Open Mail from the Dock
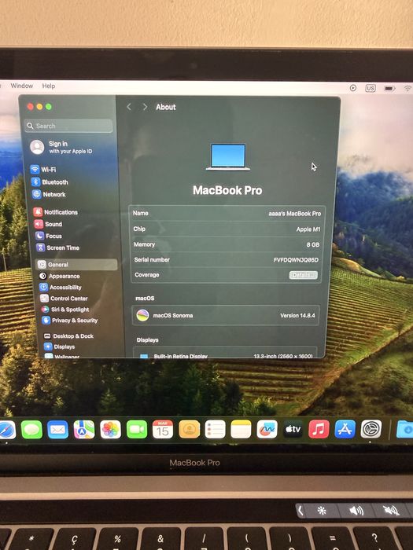Viewport: 413px width, 550px height. click(58, 430)
